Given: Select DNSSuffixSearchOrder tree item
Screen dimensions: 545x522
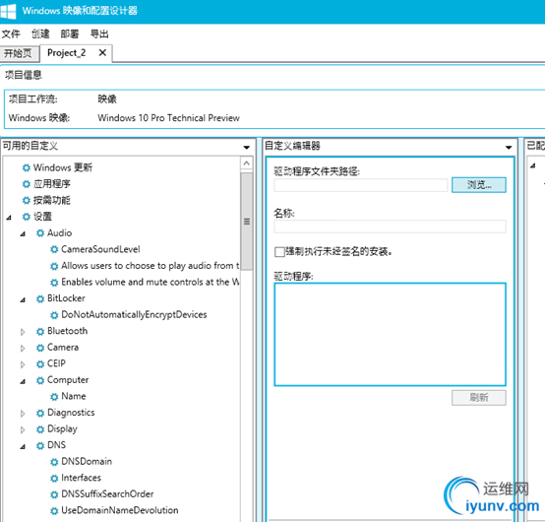Looking at the screenshot, I should (x=107, y=494).
